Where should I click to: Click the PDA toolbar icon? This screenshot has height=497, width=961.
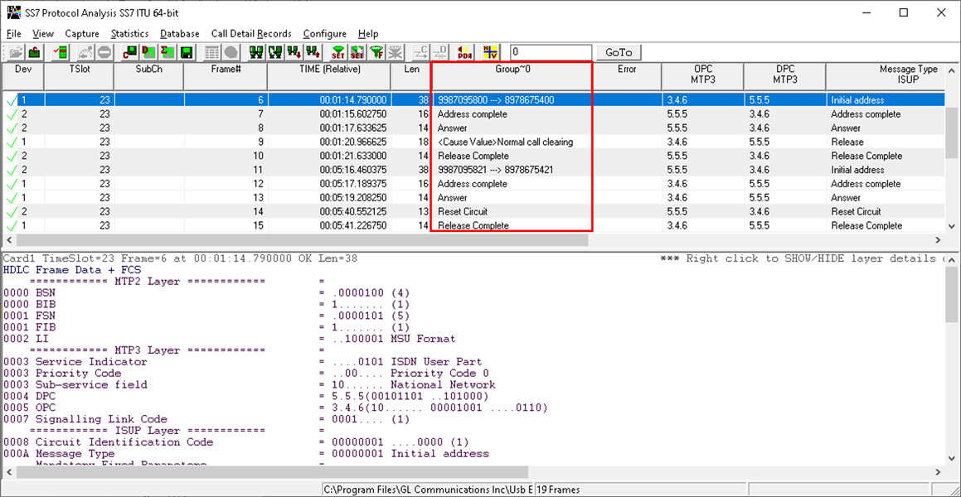464,53
